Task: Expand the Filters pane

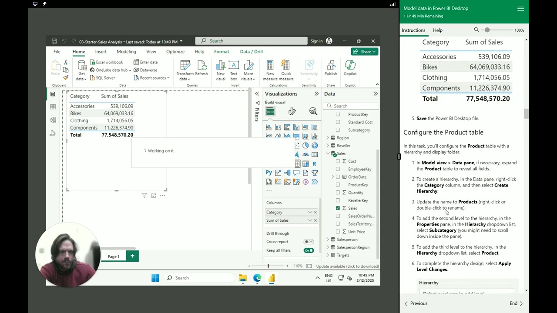Action: click(x=257, y=94)
